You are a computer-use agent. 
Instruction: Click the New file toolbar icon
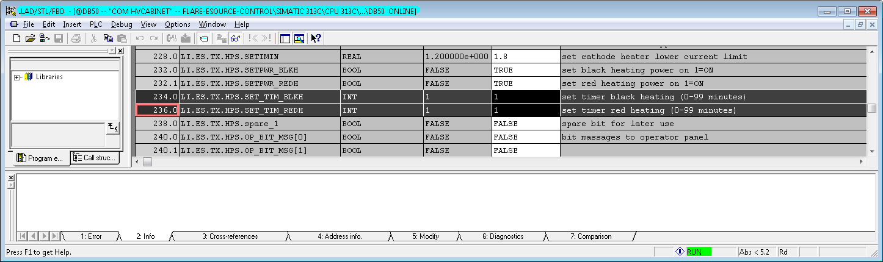click(x=16, y=38)
